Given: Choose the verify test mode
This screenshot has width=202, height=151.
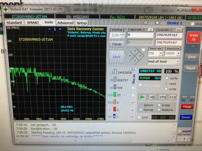Looking at the screenshot, I should click(166, 78).
